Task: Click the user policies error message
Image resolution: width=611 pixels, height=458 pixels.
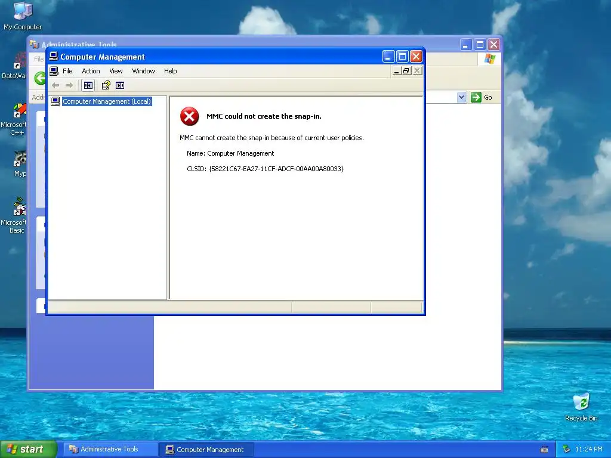Action: coord(271,138)
